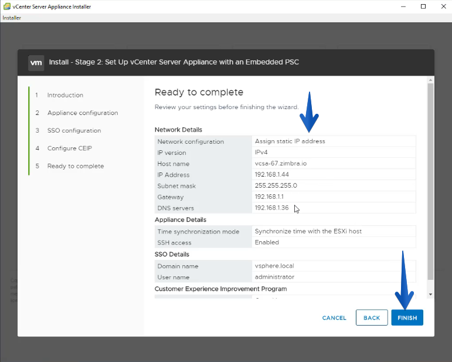Click the Domain name label

pos(178,266)
